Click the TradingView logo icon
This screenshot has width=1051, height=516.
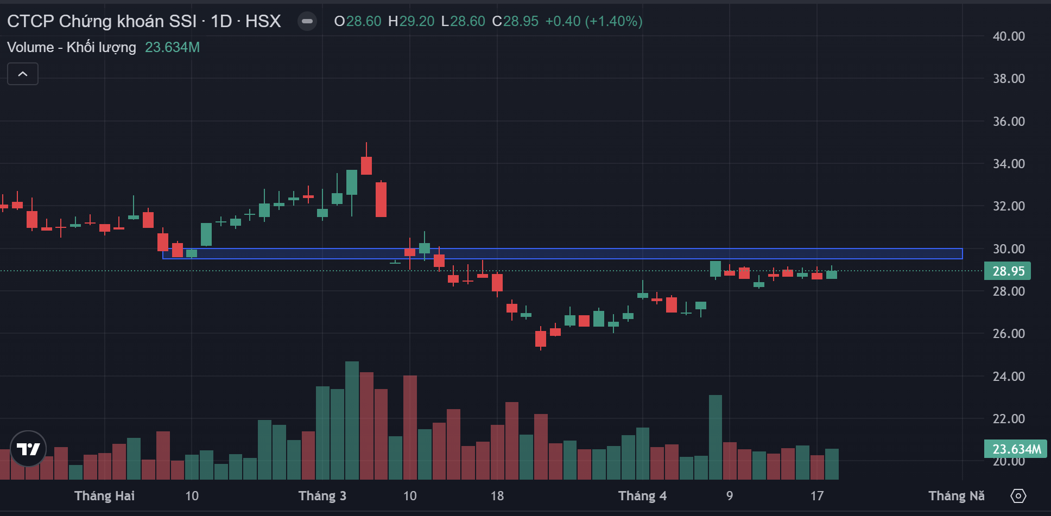click(28, 449)
